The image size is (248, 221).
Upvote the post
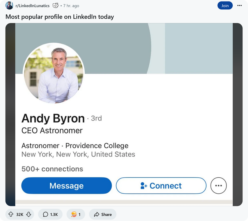(x=11, y=215)
